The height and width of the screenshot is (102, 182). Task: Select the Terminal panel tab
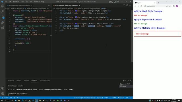click(34, 81)
